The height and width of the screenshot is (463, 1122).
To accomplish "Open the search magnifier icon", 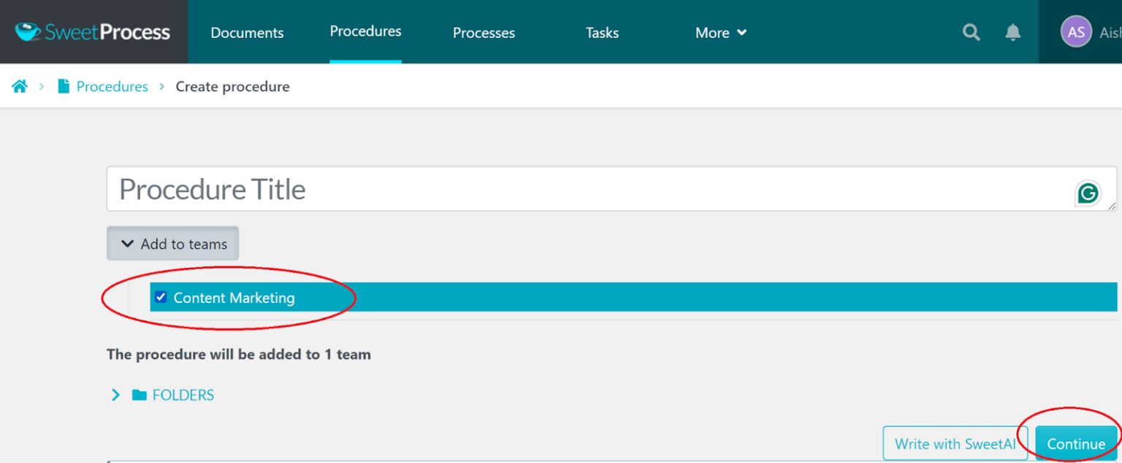I will click(971, 32).
